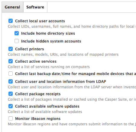Disable Include home directory sizes checkbox

point(17,33)
